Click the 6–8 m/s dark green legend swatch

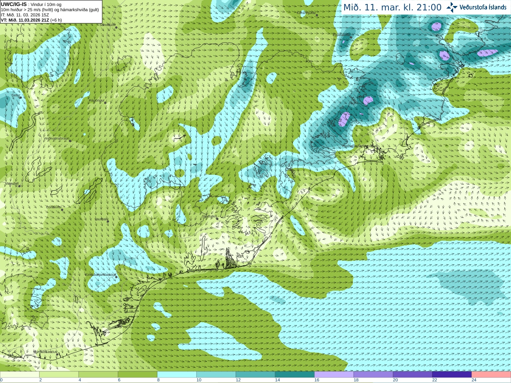(x=137, y=375)
